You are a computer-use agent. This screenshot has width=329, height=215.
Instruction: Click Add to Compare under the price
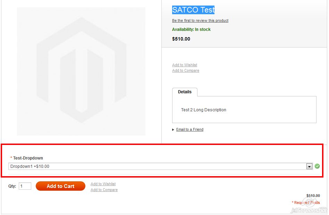(186, 70)
